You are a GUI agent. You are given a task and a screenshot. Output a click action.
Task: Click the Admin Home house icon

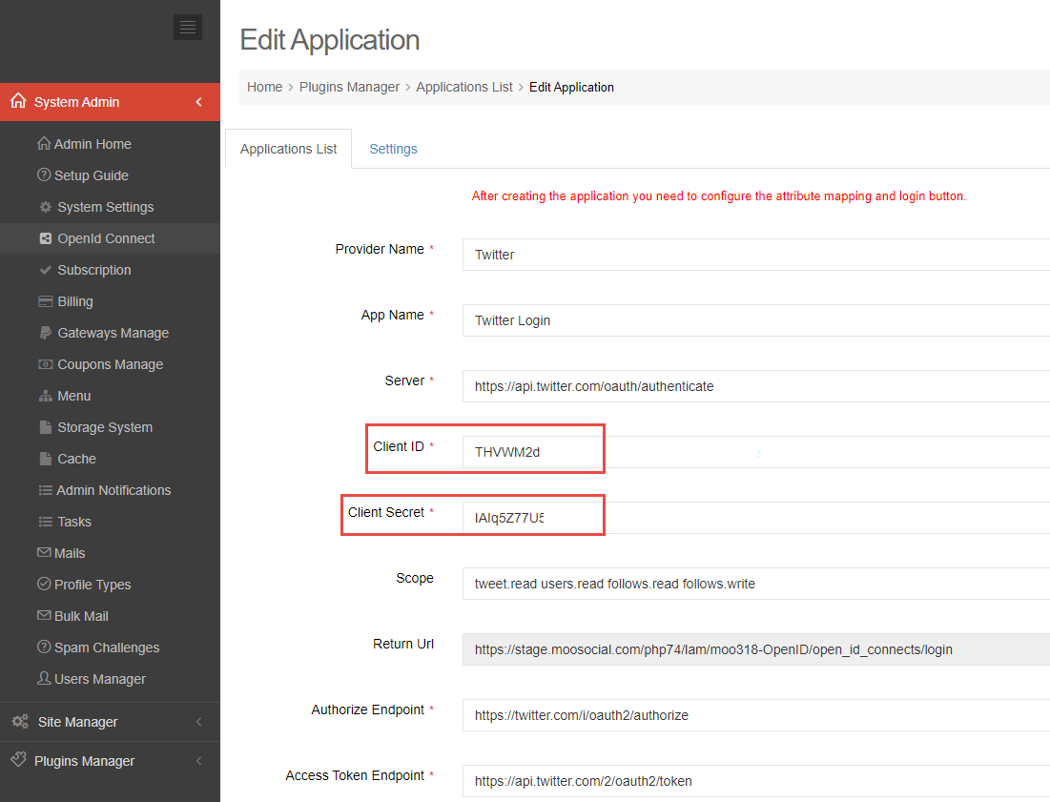[44, 143]
